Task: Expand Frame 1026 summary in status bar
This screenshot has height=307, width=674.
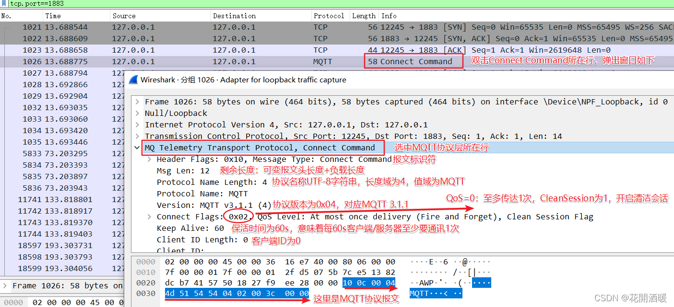Action: click(5, 285)
